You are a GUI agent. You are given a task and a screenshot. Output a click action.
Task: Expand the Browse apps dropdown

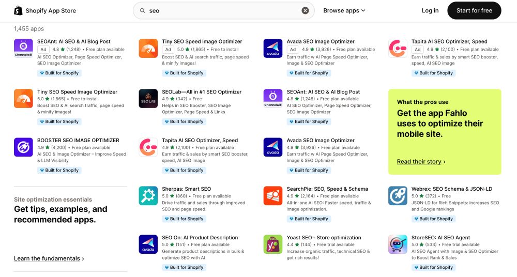click(344, 10)
